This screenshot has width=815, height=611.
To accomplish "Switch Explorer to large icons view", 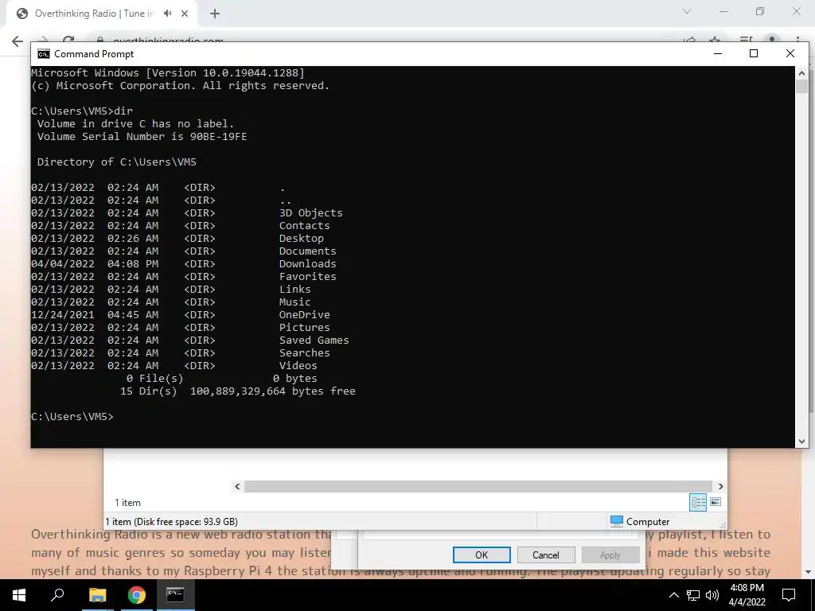I will pyautogui.click(x=716, y=502).
